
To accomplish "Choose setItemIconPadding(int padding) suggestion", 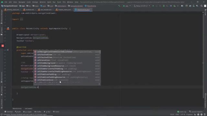I will [x=67, y=74].
